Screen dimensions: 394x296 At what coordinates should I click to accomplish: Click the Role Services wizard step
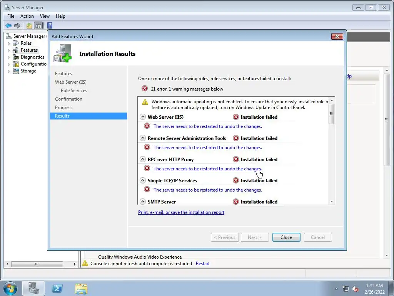point(74,90)
